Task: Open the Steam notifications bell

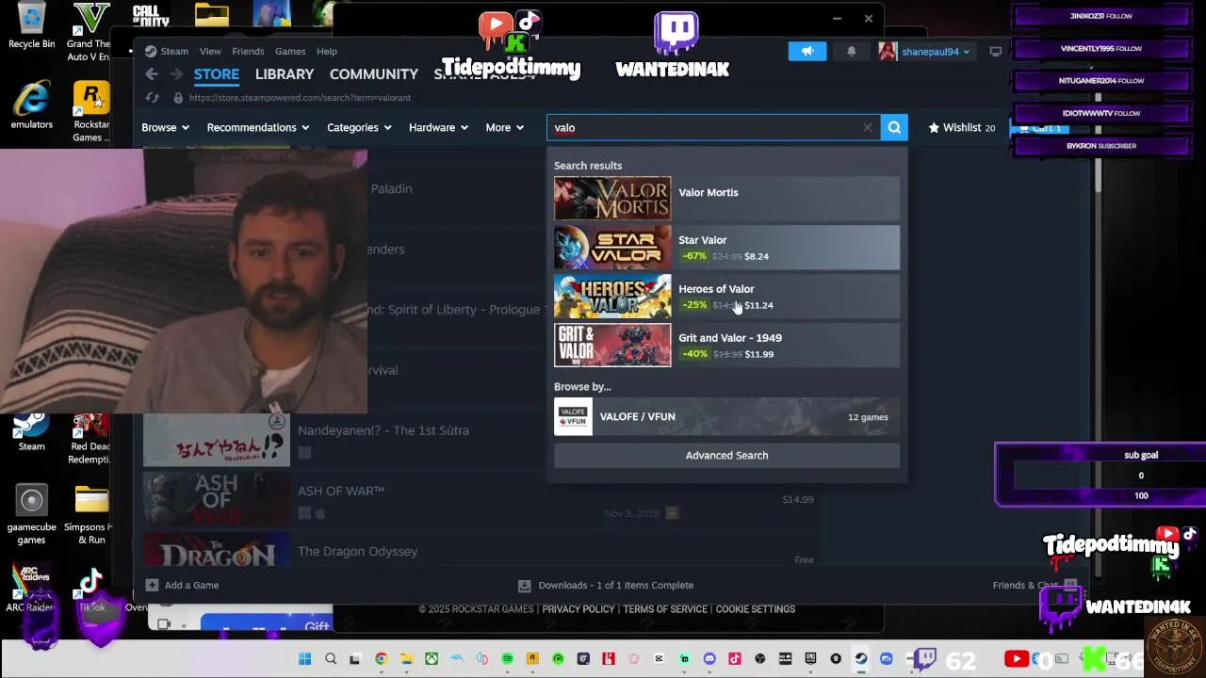Action: (x=851, y=52)
